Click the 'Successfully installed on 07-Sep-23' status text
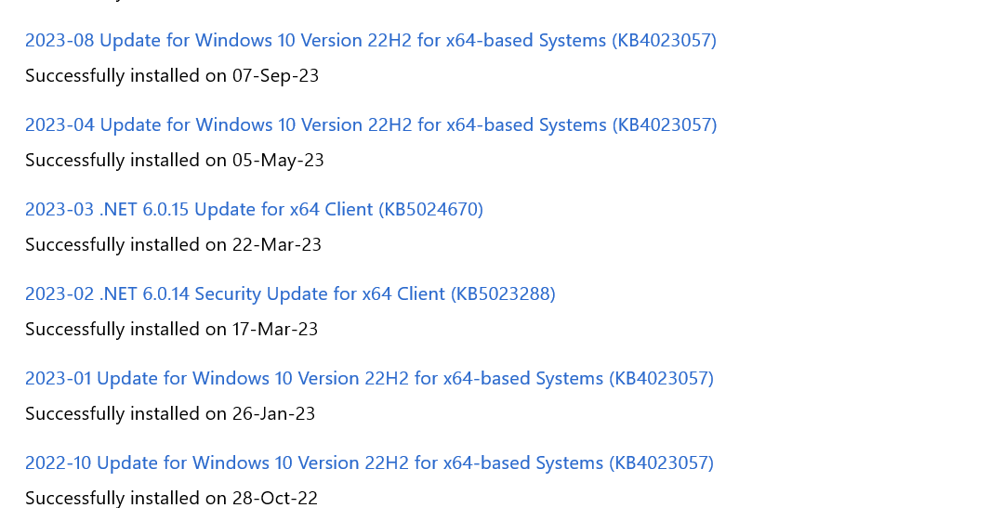990x508 pixels. click(172, 76)
